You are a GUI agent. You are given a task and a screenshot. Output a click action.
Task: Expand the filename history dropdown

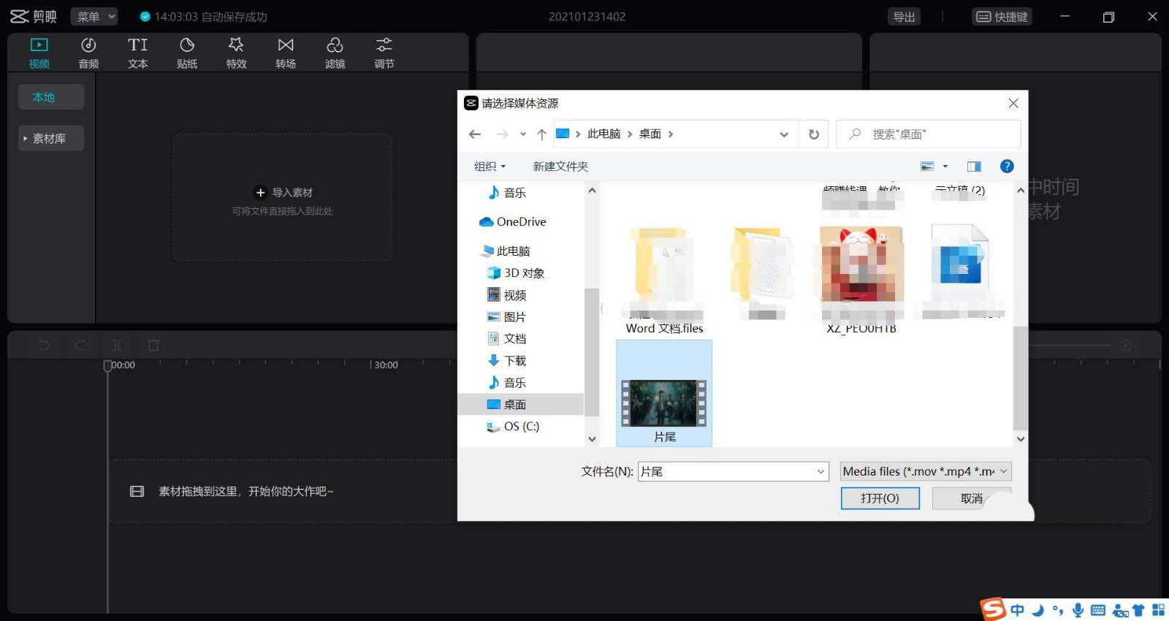820,472
